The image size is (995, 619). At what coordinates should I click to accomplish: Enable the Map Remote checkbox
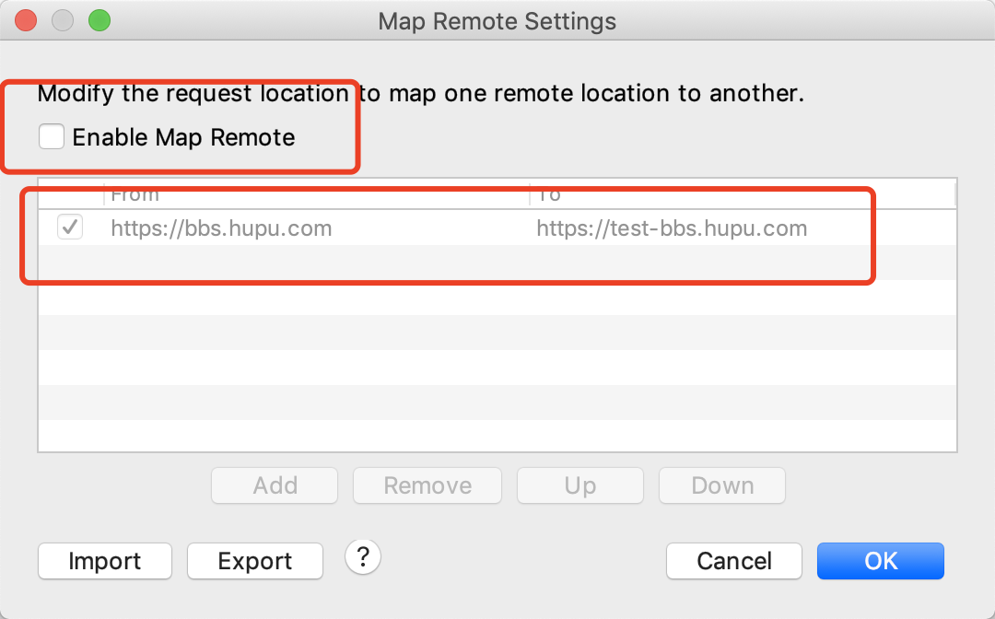pos(52,137)
